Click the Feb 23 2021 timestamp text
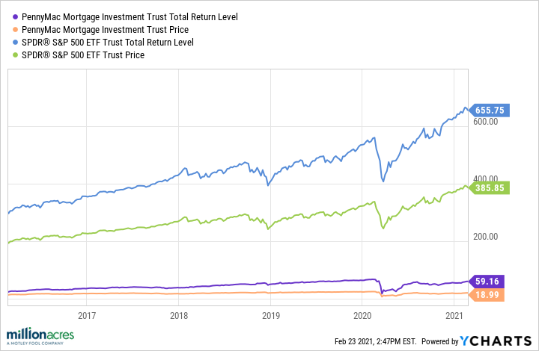 (x=375, y=341)
